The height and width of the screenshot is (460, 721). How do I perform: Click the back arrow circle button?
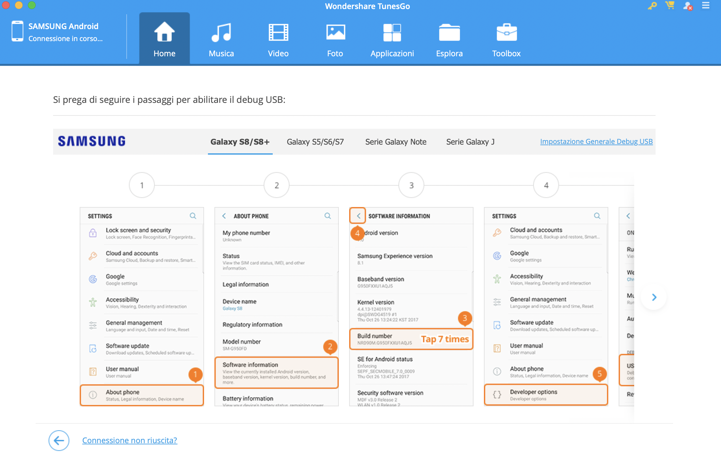(59, 440)
